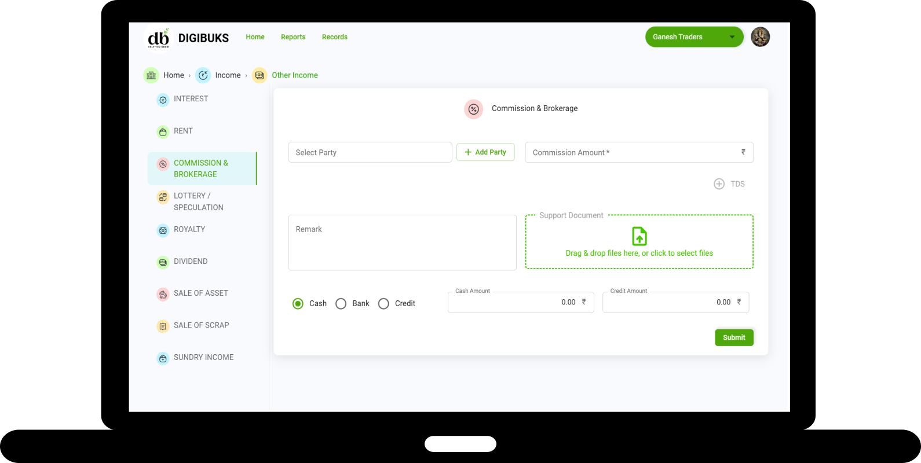Click Income breadcrumb link
The height and width of the screenshot is (463, 921).
[x=228, y=75]
